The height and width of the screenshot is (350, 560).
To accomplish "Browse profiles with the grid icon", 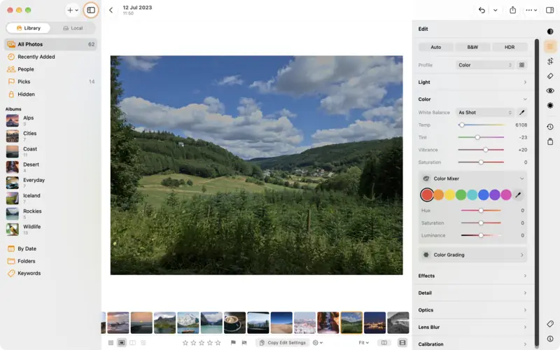I will click(521, 65).
